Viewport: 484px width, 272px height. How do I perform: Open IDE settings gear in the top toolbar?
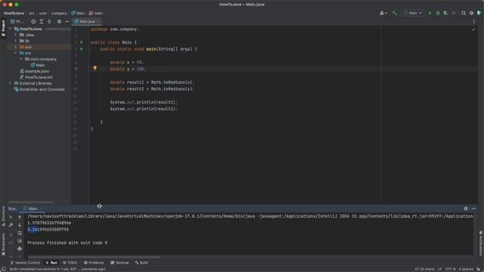point(471,14)
